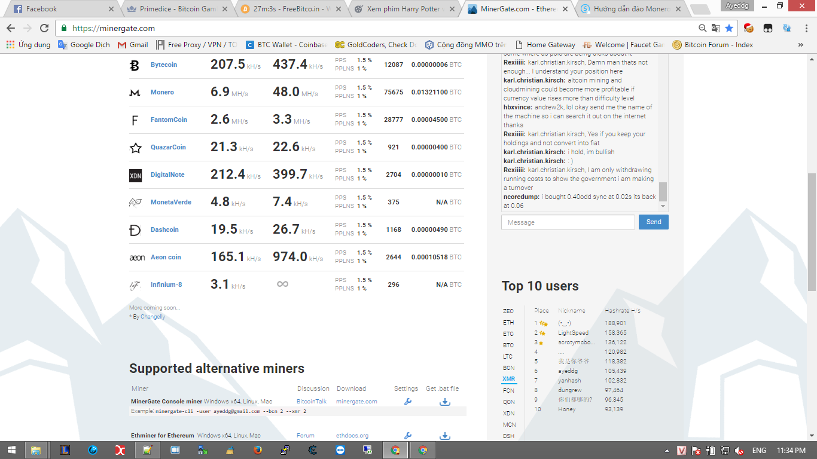
Task: Follow the Changelly link
Action: point(153,317)
